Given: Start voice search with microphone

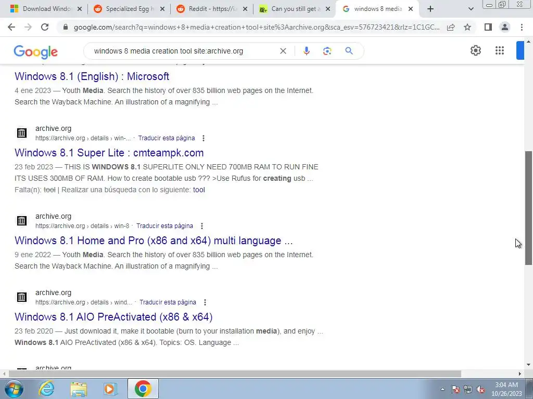Looking at the screenshot, I should click(x=306, y=51).
